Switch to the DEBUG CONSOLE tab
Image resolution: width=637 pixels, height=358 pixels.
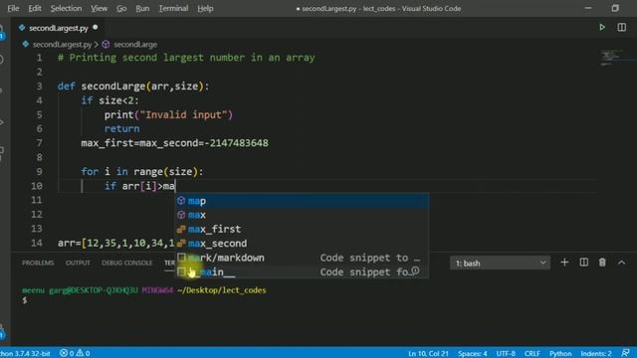[x=126, y=263]
